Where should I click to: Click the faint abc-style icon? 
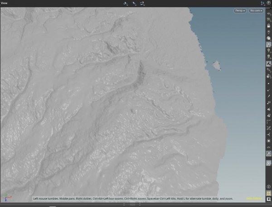pos(268,147)
